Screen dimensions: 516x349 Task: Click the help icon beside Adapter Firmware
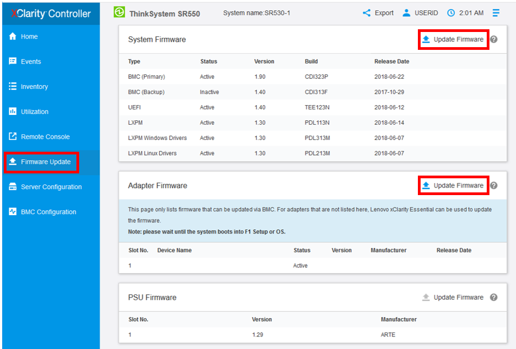[494, 185]
